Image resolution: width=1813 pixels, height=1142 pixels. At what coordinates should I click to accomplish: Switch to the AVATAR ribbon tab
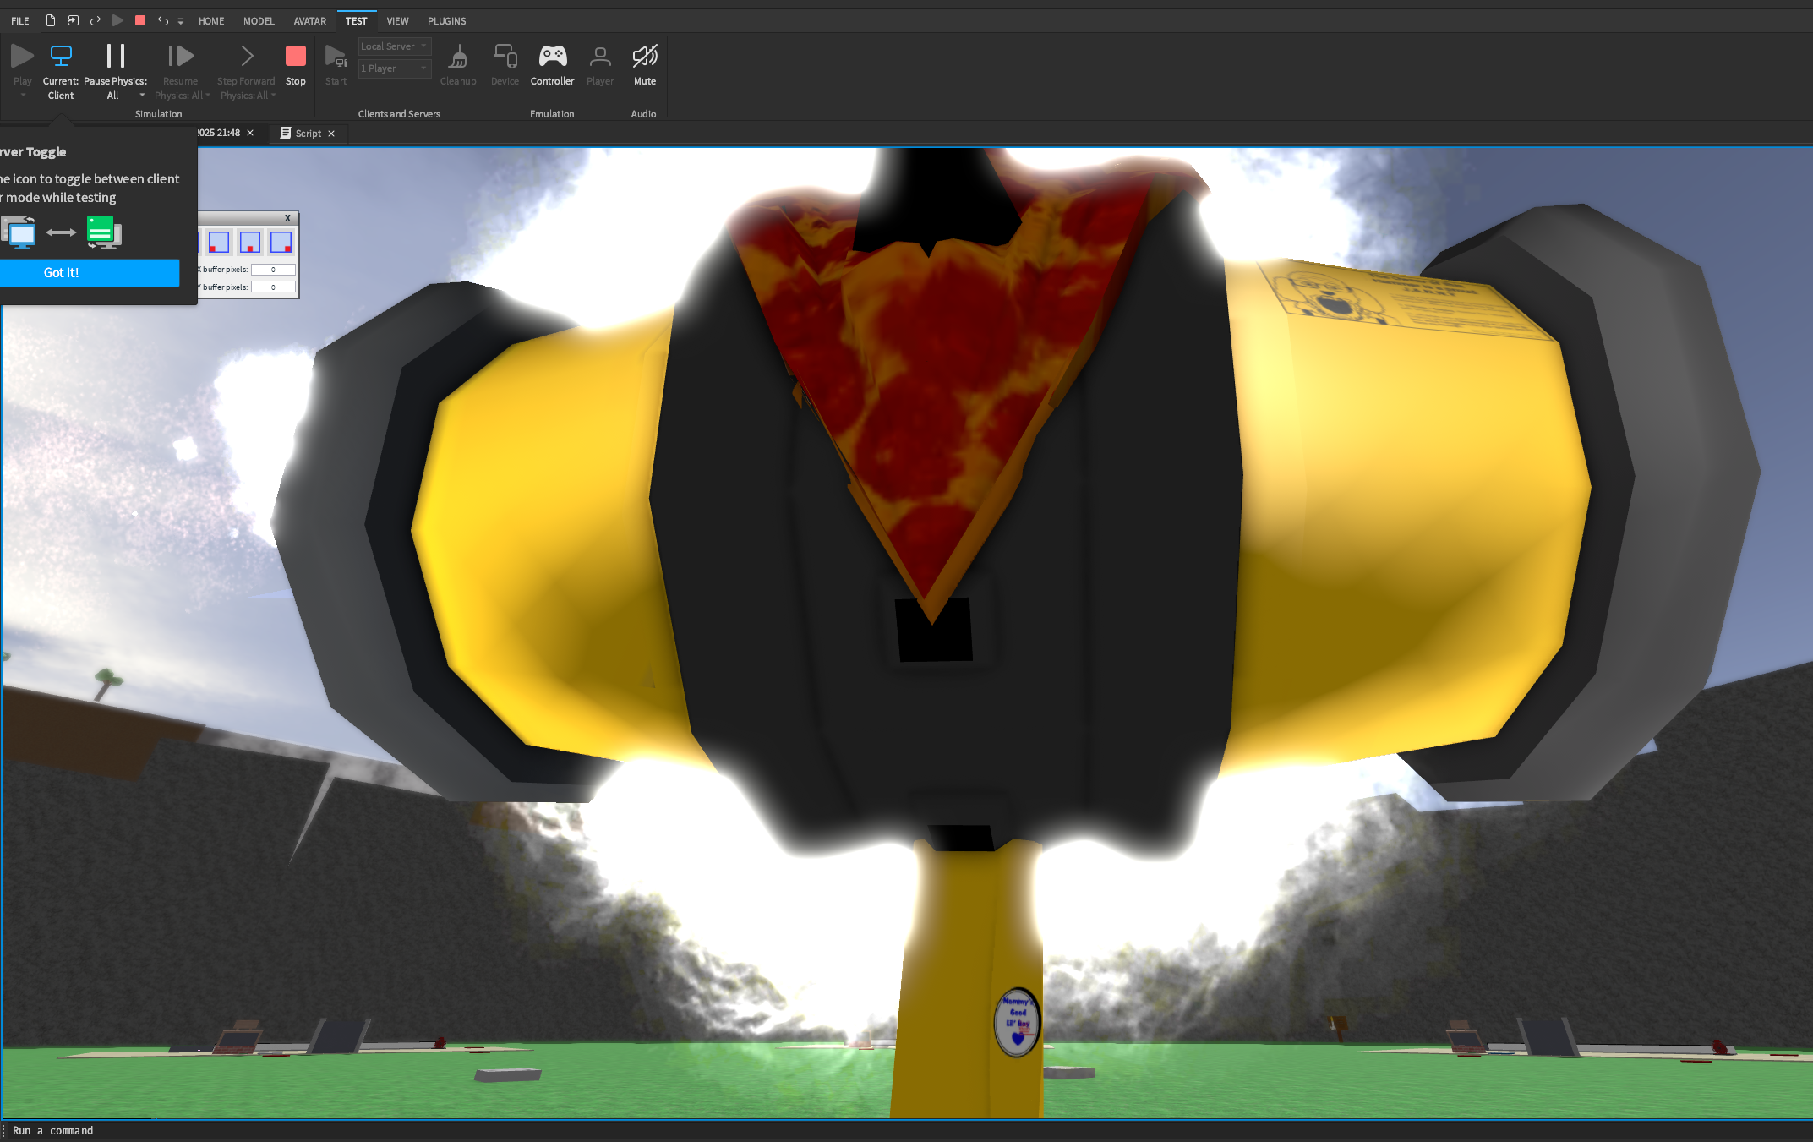point(310,21)
